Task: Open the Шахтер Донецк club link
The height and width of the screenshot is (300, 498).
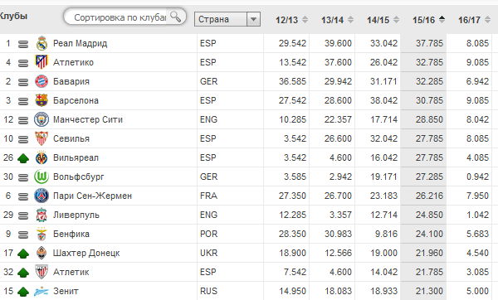Action: click(x=86, y=253)
